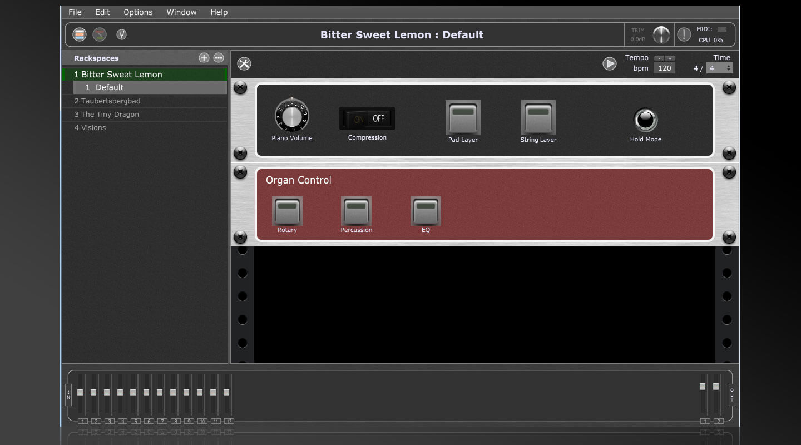Click the Piano Volume knob
Screen dimensions: 801x445
point(291,116)
